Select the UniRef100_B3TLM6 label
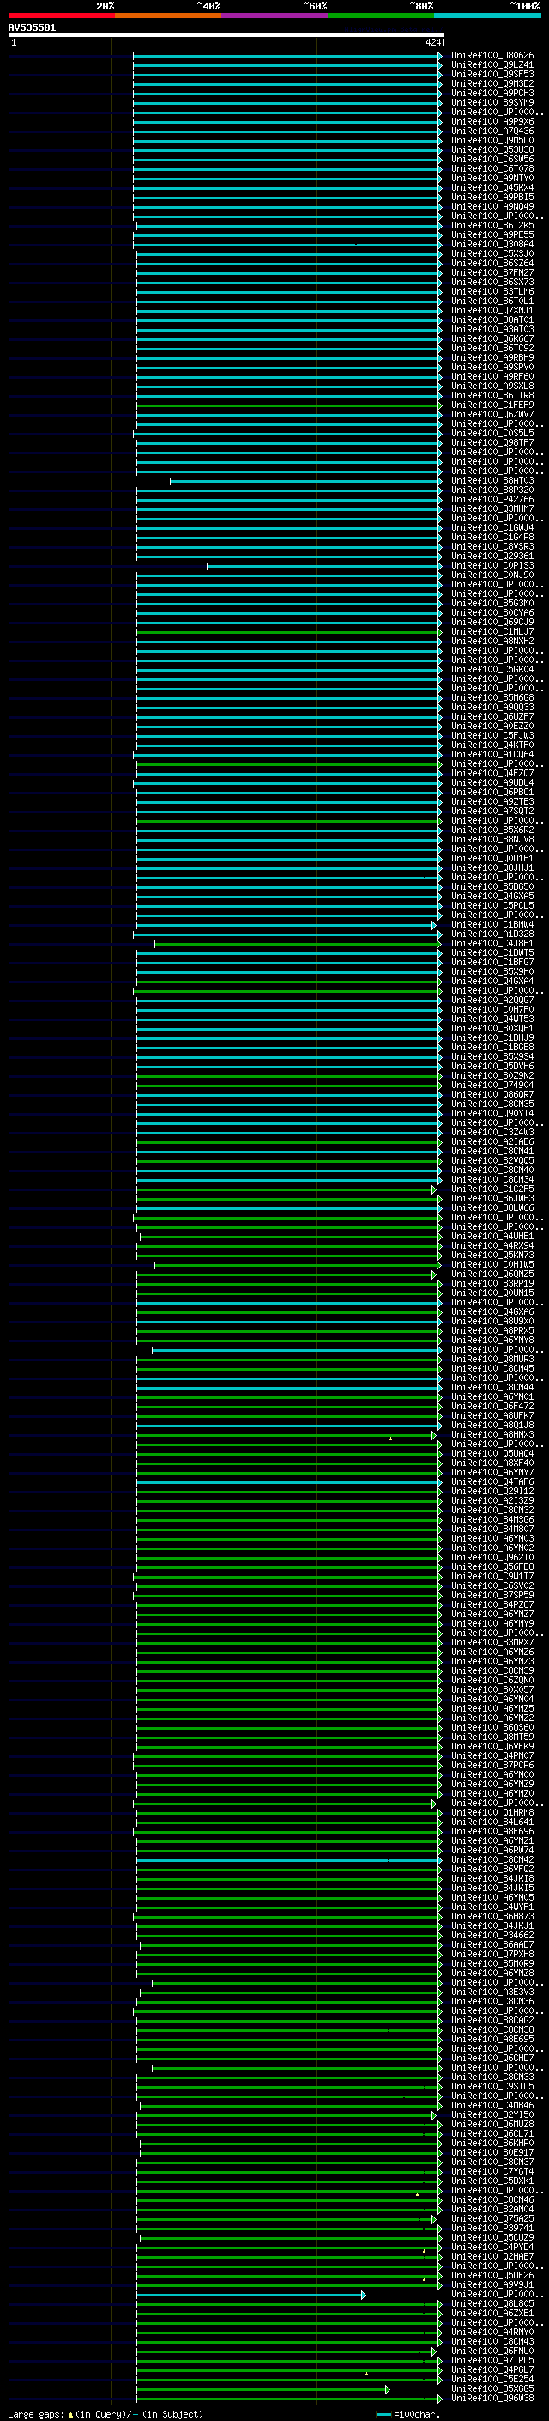This screenshot has width=549, height=2421. tap(492, 291)
